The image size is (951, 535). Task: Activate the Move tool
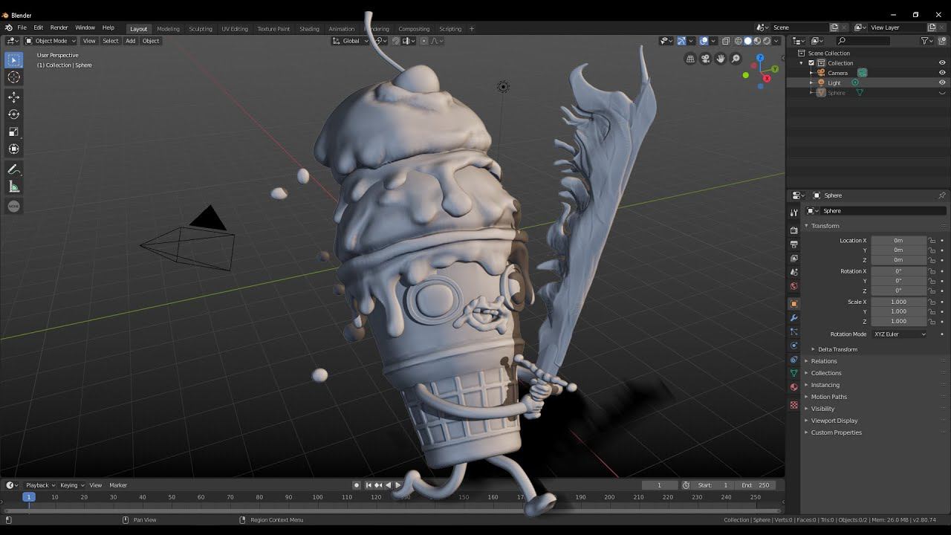(x=13, y=97)
